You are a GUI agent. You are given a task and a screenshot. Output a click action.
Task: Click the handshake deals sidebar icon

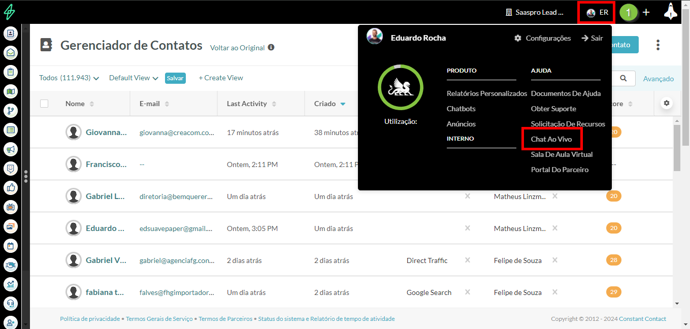[11, 265]
